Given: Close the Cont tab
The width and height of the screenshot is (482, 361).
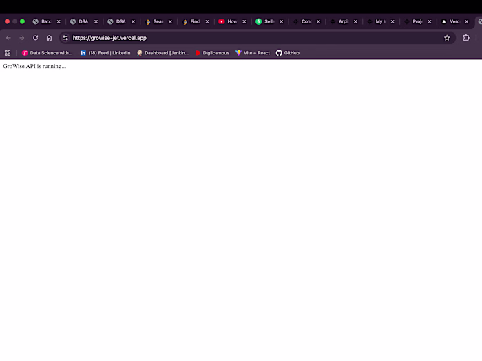Looking at the screenshot, I should coord(318,21).
